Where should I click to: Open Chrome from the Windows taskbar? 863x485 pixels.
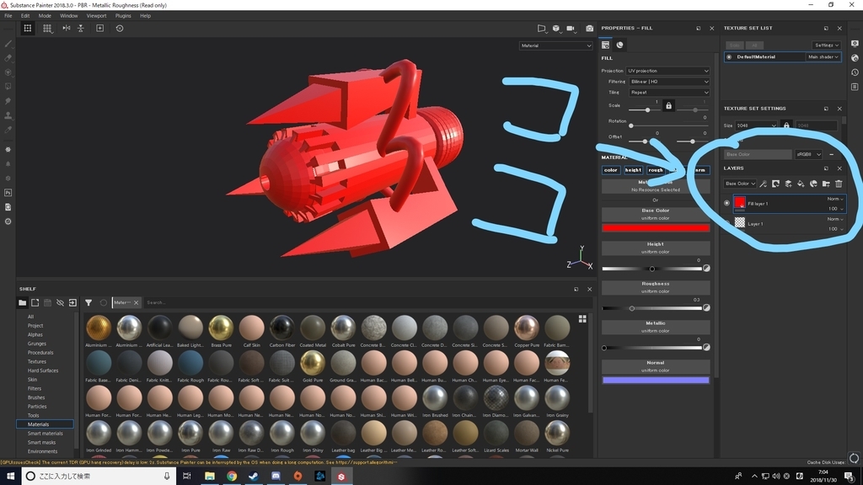[232, 477]
